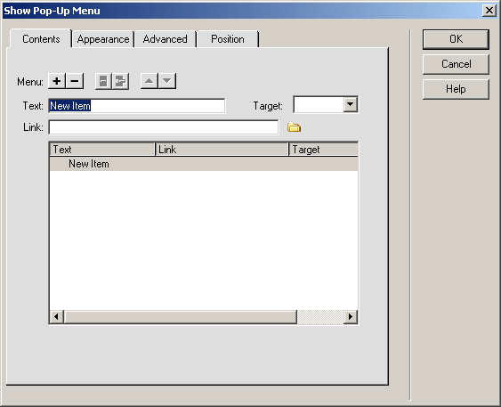The height and width of the screenshot is (407, 501).
Task: Confirm with the OK button
Action: (456, 39)
